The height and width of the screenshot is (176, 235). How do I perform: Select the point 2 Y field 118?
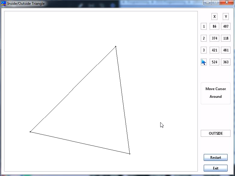point(226,38)
